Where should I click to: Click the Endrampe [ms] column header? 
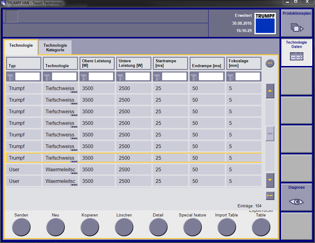[207, 63]
